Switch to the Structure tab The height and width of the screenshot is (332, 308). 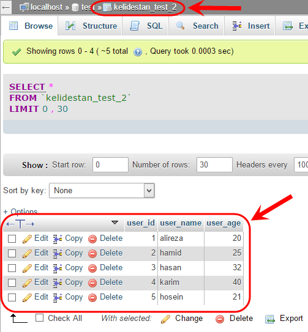pyautogui.click(x=90, y=26)
